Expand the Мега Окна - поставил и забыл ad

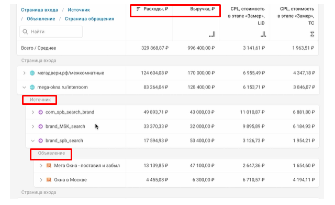(41, 166)
